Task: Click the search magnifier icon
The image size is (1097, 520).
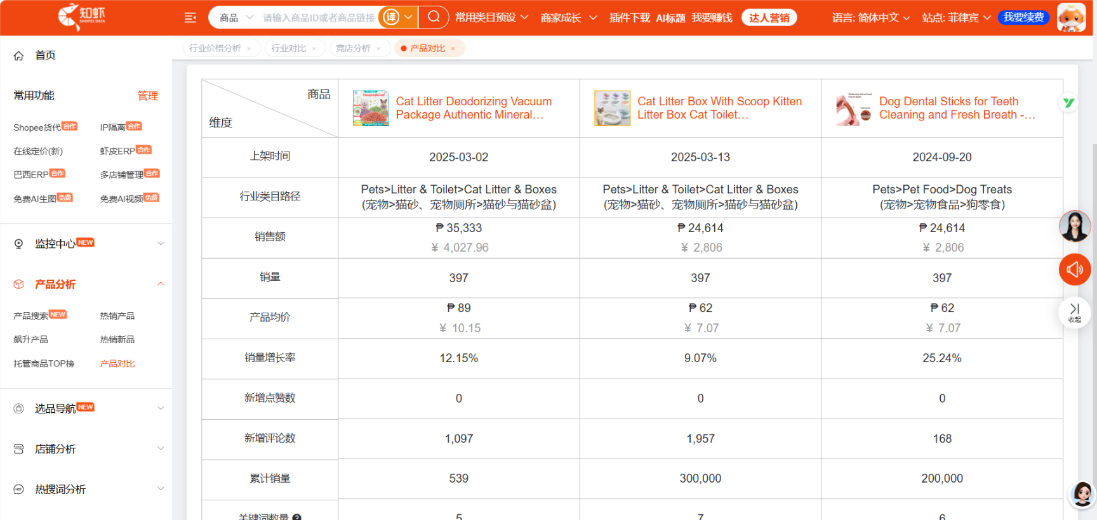Action: pos(434,17)
